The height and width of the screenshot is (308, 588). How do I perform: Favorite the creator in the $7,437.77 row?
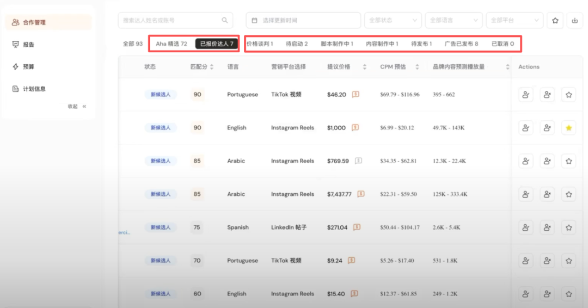568,194
